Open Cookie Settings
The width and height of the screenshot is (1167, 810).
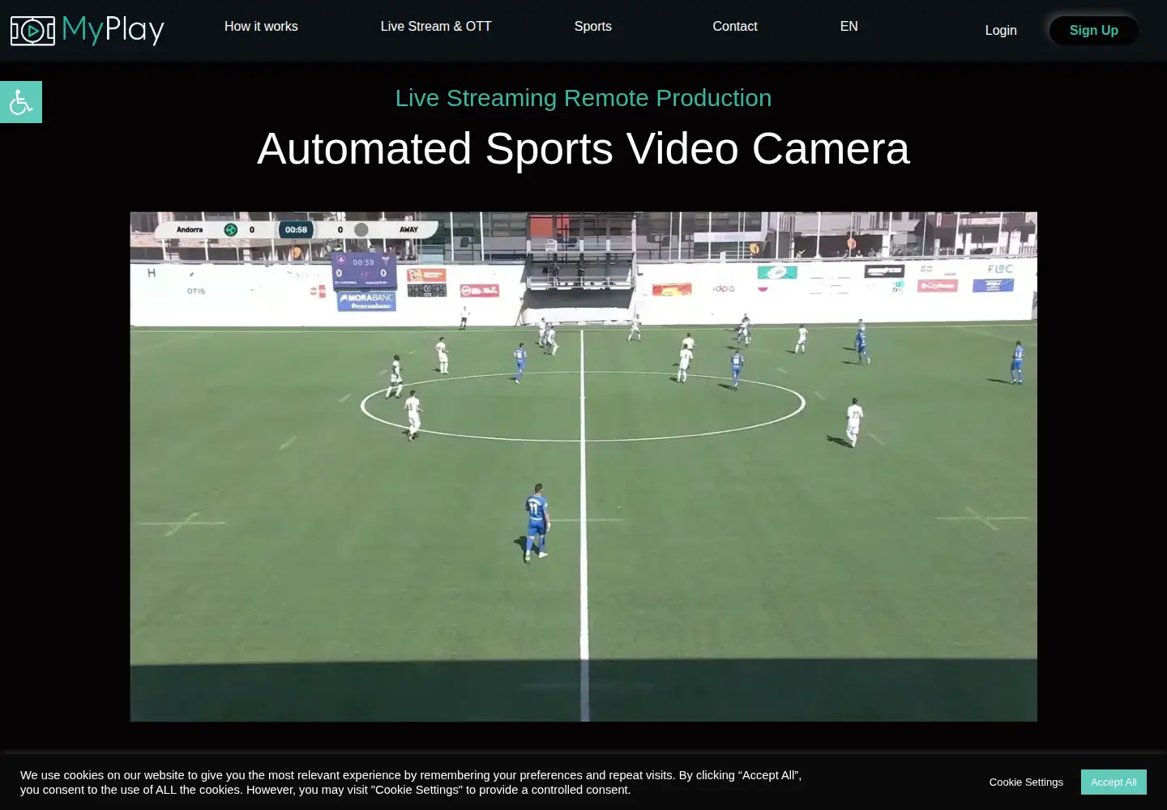[1026, 782]
